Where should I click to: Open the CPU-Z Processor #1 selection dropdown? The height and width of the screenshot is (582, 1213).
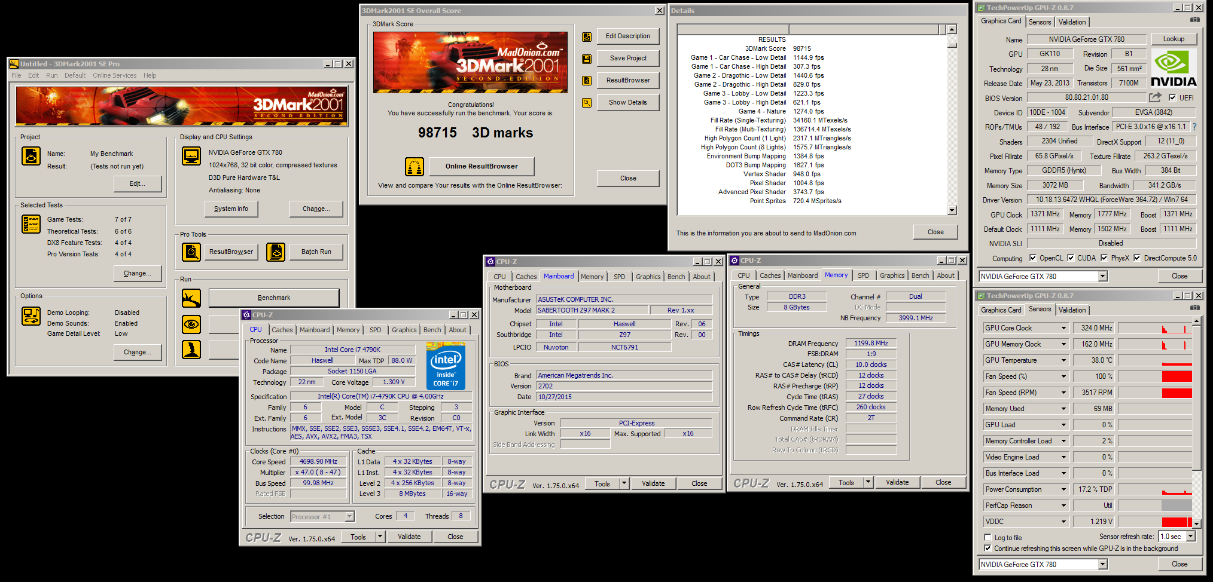[x=350, y=516]
